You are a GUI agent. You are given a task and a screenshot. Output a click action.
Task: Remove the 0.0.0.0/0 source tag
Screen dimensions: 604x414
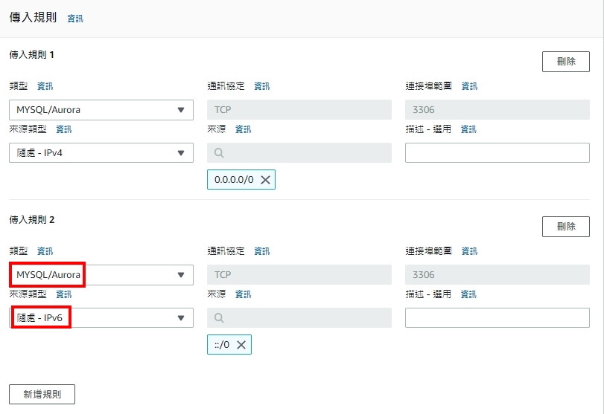265,180
